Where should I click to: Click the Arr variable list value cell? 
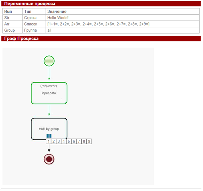(x=122, y=24)
